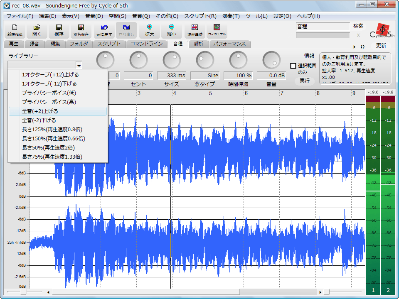Switch to the 録音 tab
This screenshot has height=299, width=399.
tap(34, 44)
